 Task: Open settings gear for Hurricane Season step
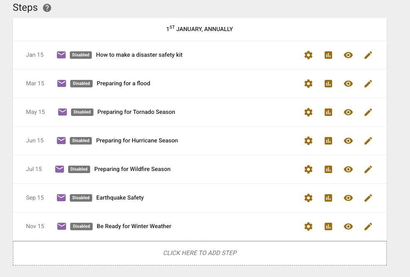click(x=308, y=141)
